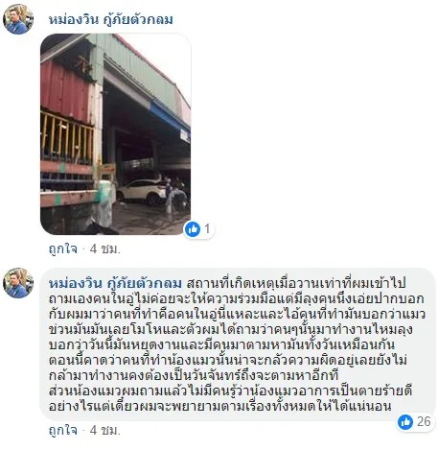This screenshot has height=450, width=438.
Task: Click blue thumbs-up reaction icon on photo comment
Action: coord(193,229)
